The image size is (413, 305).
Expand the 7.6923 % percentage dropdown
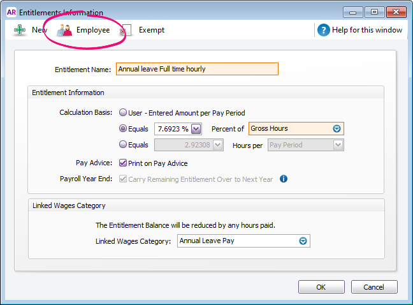(x=196, y=129)
